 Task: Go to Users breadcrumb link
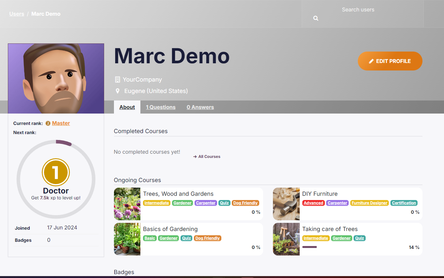point(17,14)
